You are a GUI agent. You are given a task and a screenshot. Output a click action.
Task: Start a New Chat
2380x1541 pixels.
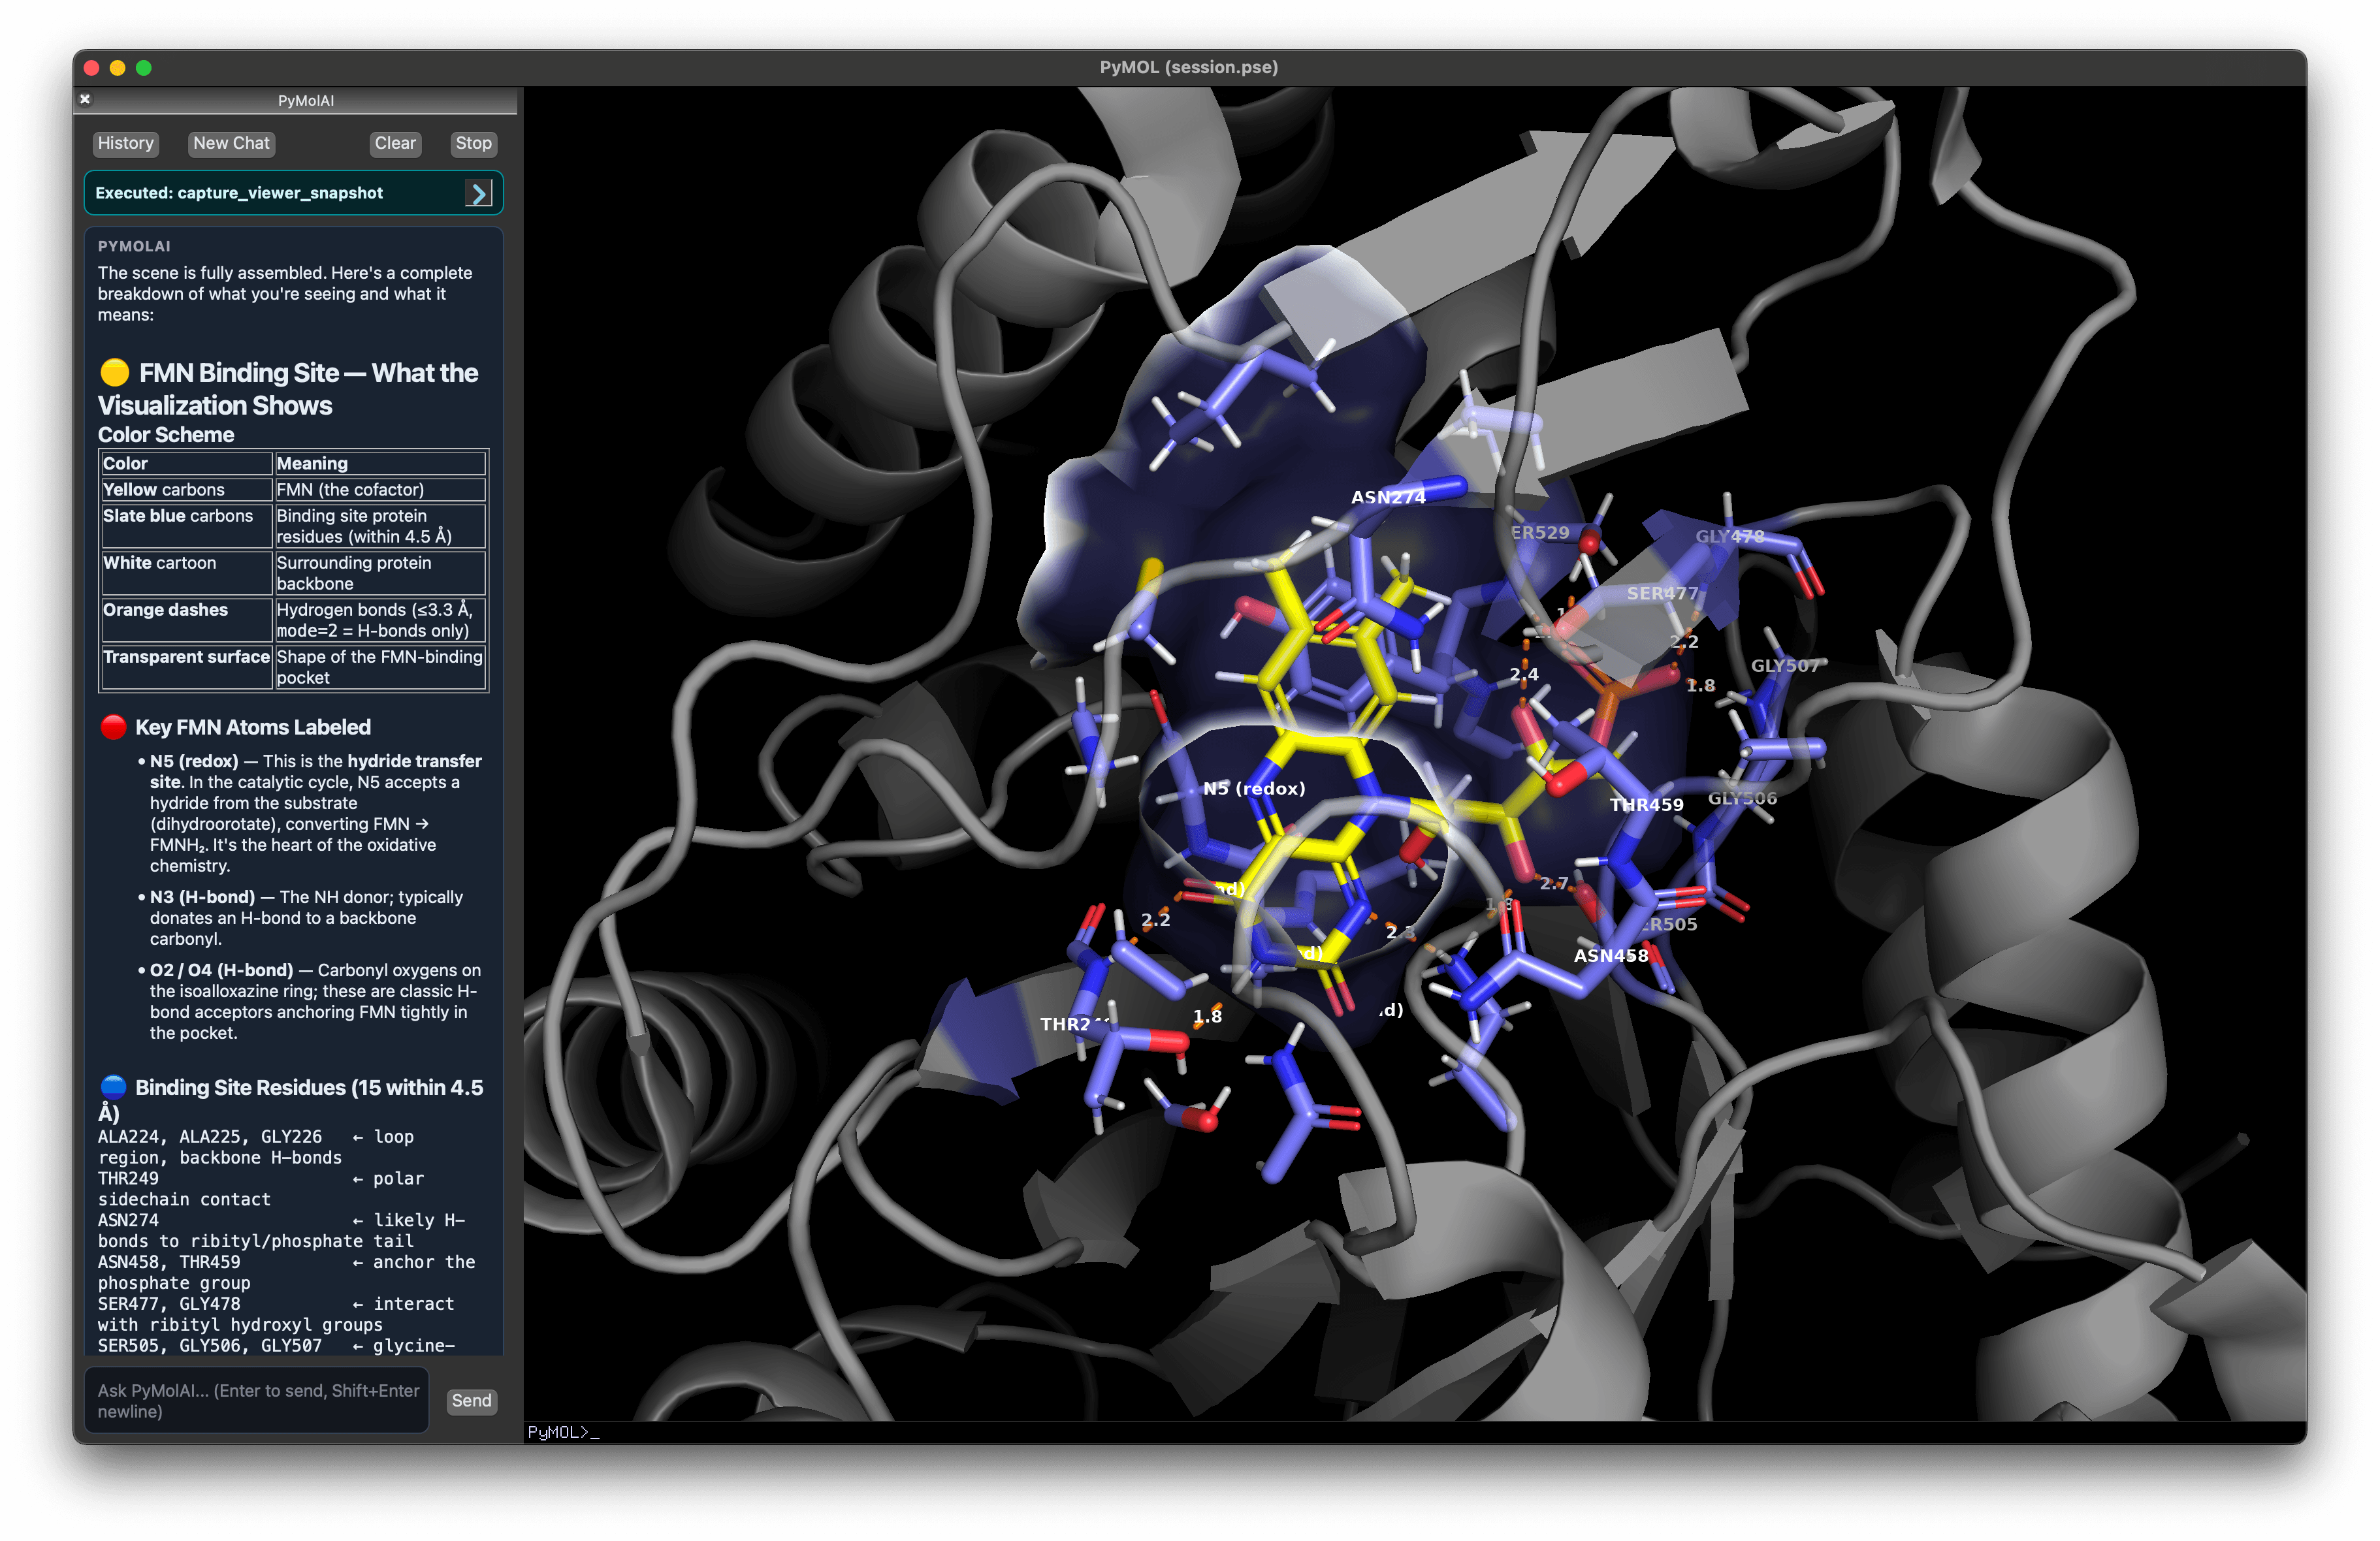pyautogui.click(x=230, y=143)
